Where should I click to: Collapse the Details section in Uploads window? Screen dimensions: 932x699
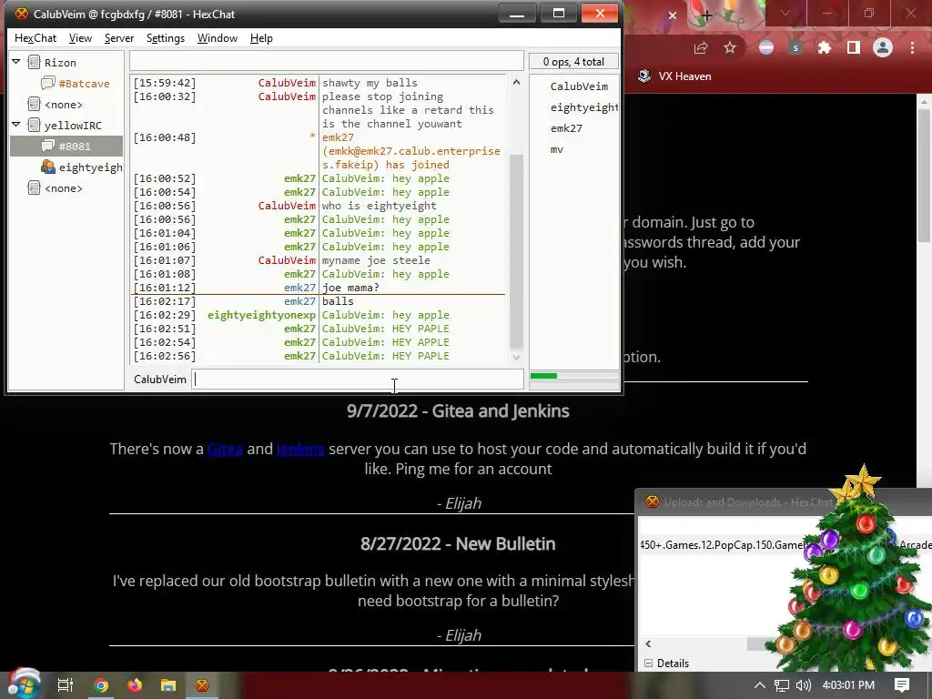(648, 664)
